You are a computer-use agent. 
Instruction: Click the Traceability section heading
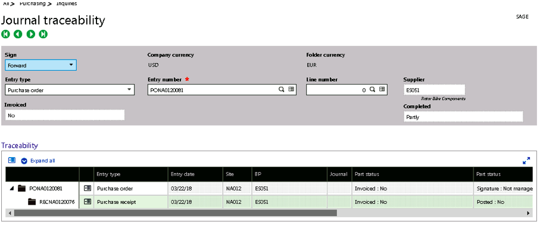click(20, 145)
